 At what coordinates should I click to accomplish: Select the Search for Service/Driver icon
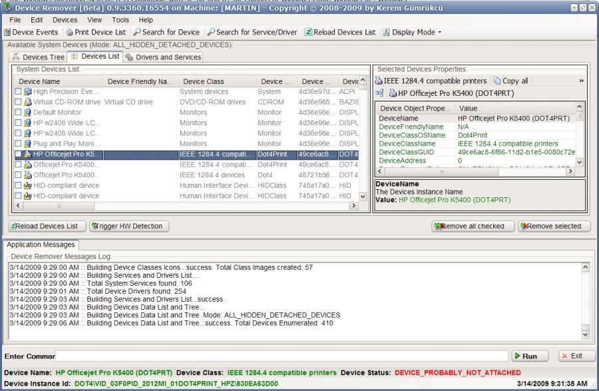click(x=212, y=32)
